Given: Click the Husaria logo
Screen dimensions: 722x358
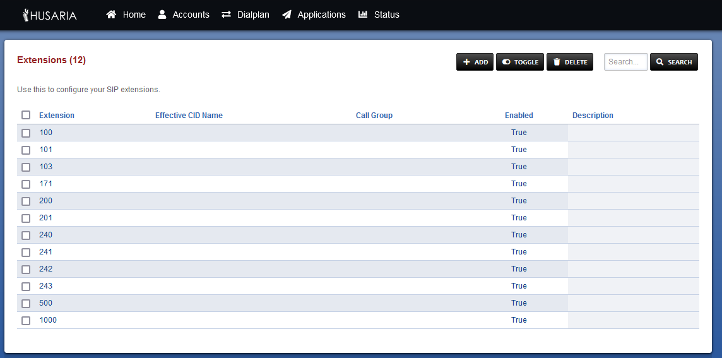Looking at the screenshot, I should (x=49, y=15).
